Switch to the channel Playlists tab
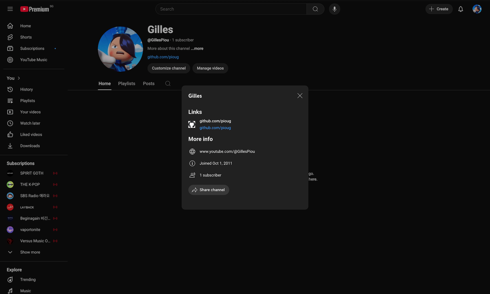Screen dimensions: 490x294 (127, 84)
